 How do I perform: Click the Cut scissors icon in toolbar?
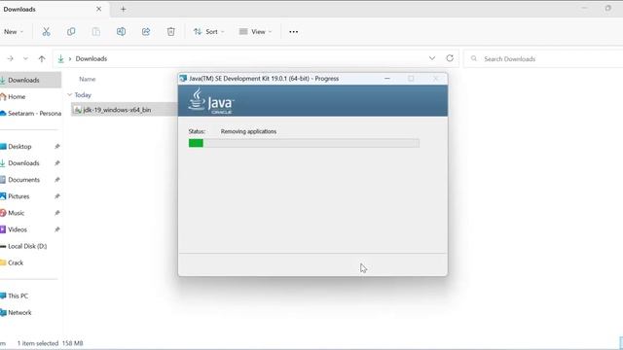(46, 32)
